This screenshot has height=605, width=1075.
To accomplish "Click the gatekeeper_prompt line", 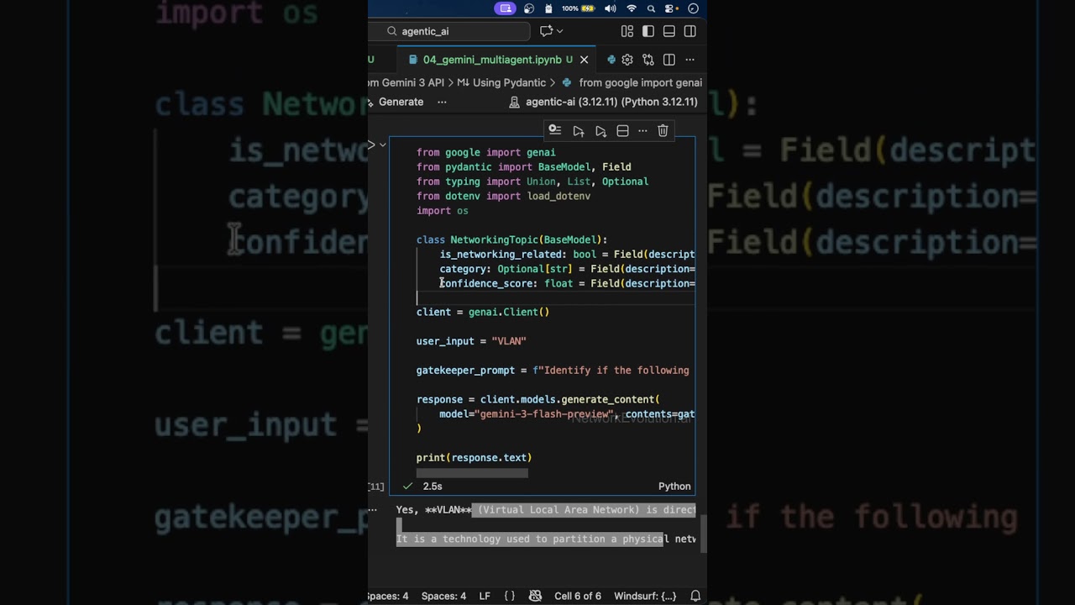I will [x=553, y=371].
